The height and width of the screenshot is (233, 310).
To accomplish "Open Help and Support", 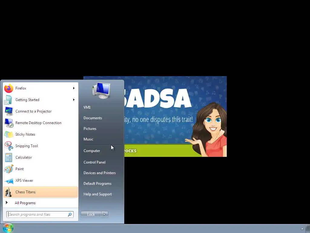I will [98, 194].
